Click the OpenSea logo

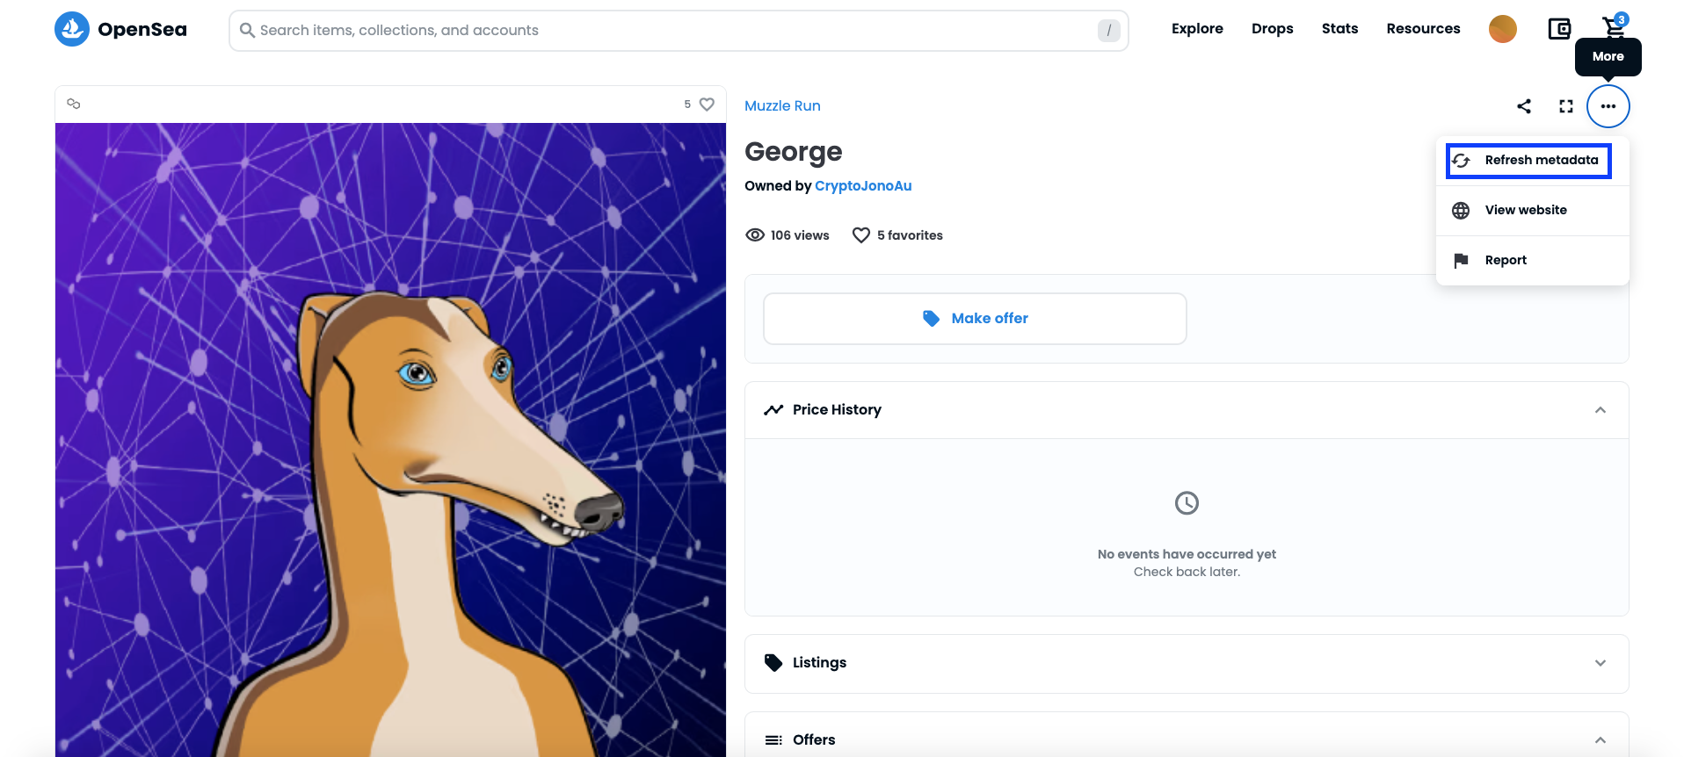[x=120, y=30]
